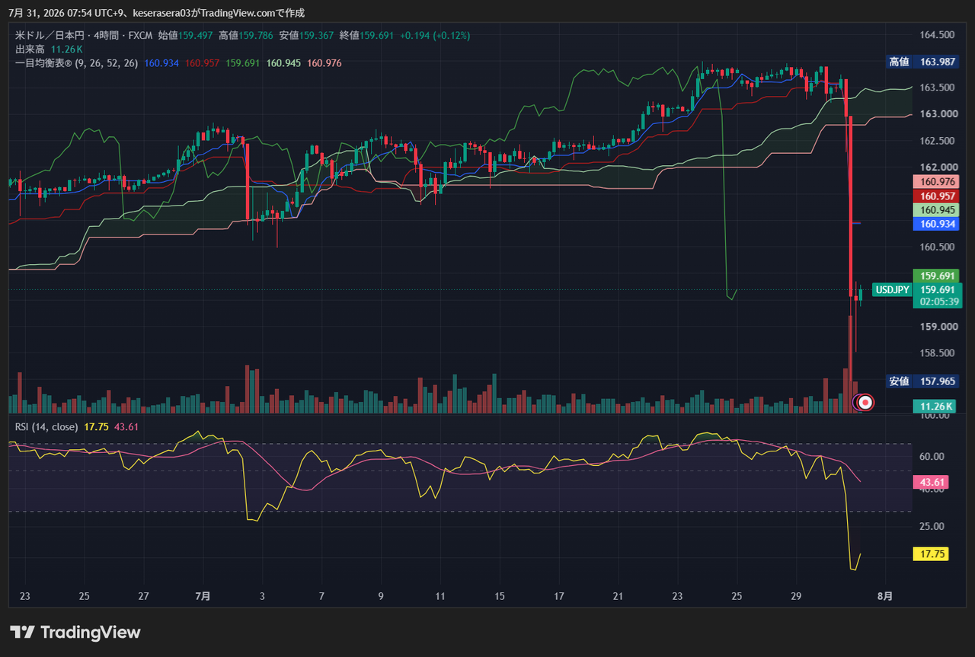This screenshot has height=657, width=975.
Task: Click the blue 160.934 value in Ichimoku legend
Action: coord(161,62)
